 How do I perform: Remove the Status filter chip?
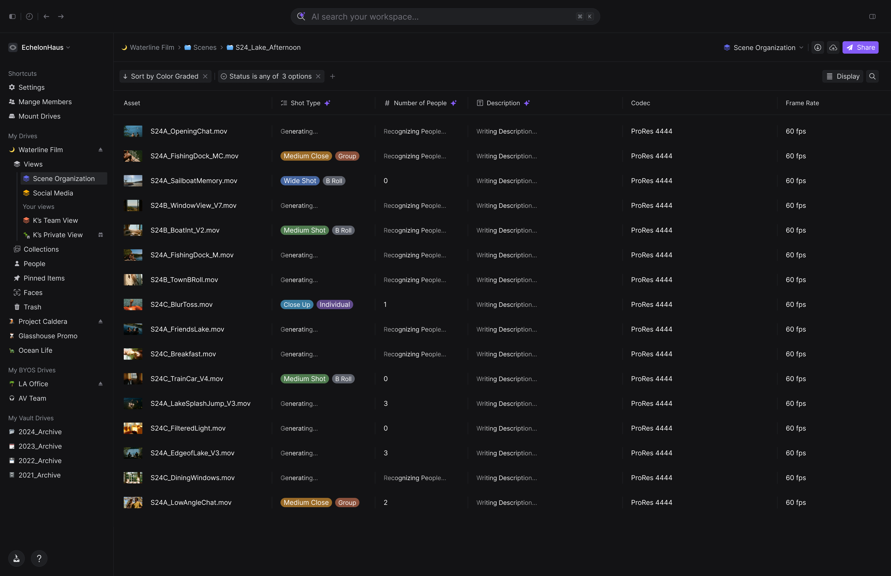318,76
